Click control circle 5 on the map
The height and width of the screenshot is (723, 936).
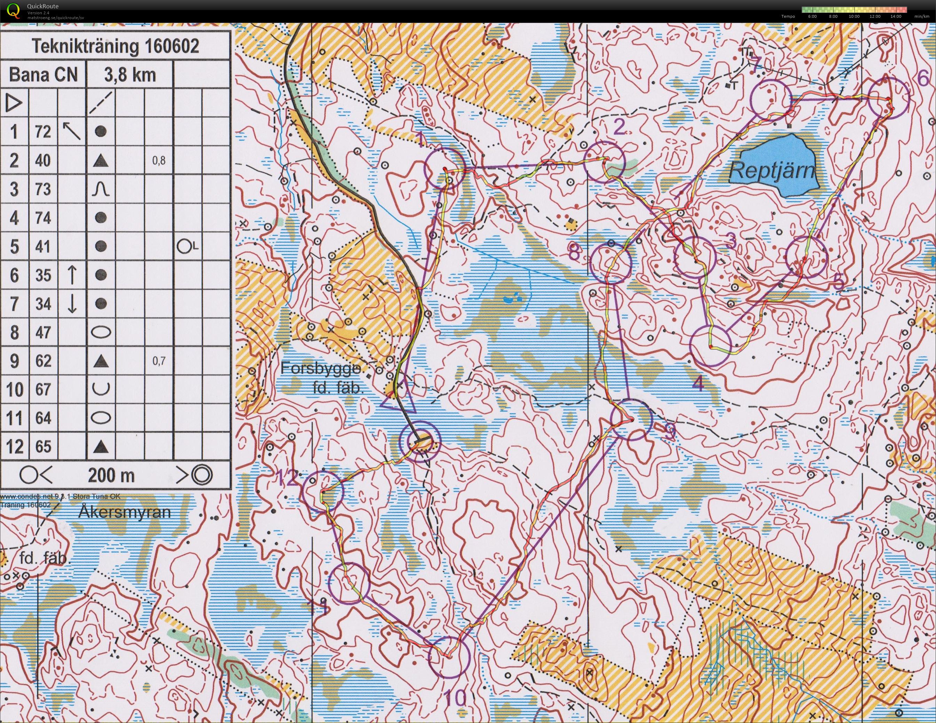point(807,257)
